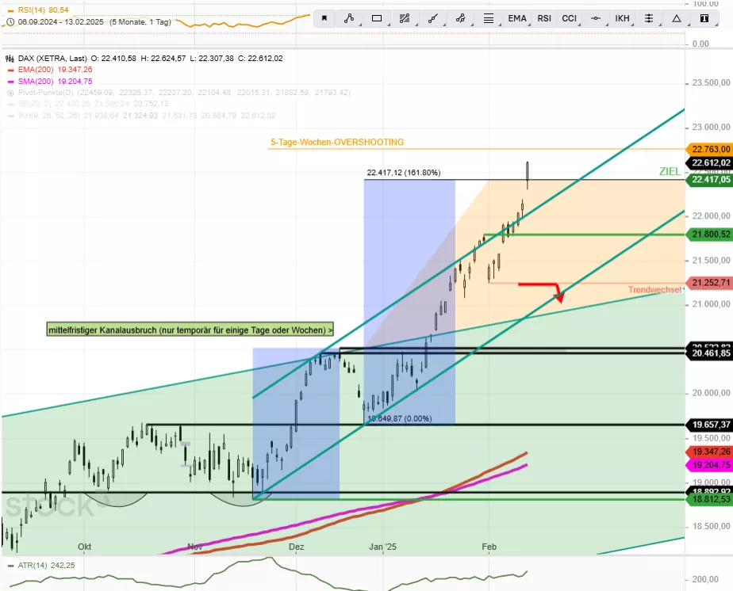Image resolution: width=733 pixels, height=591 pixels.
Task: Open the IKH Ichimoku indicator menu
Action: point(622,18)
